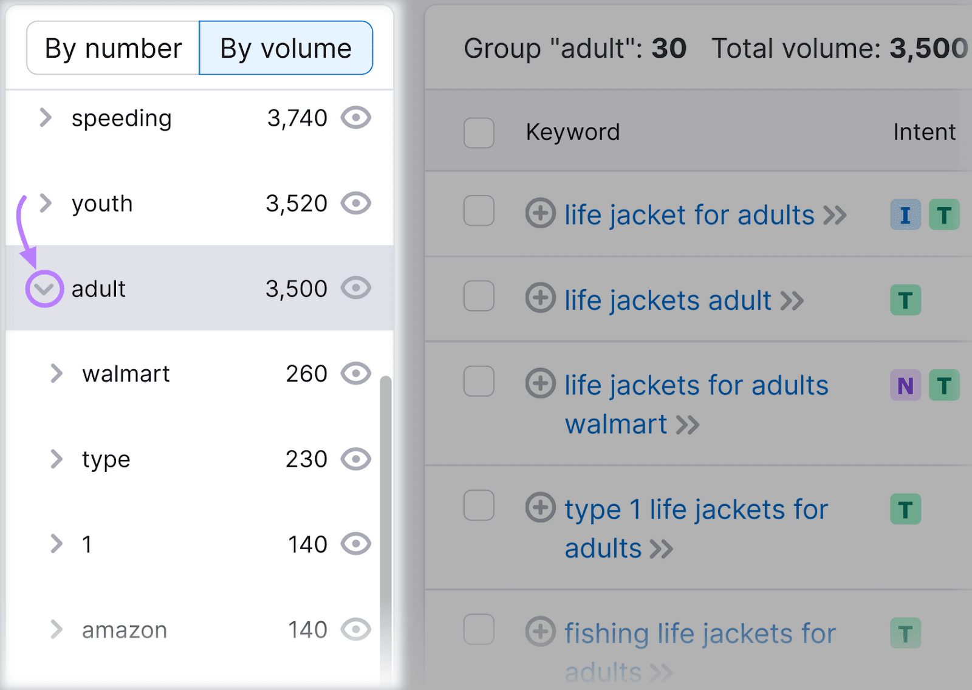Switch to the 'By number' tab

click(x=112, y=47)
